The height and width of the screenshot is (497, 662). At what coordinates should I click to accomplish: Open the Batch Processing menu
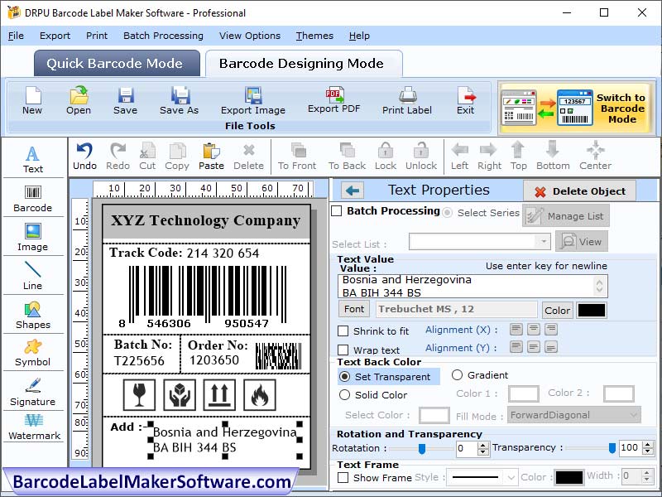click(163, 36)
